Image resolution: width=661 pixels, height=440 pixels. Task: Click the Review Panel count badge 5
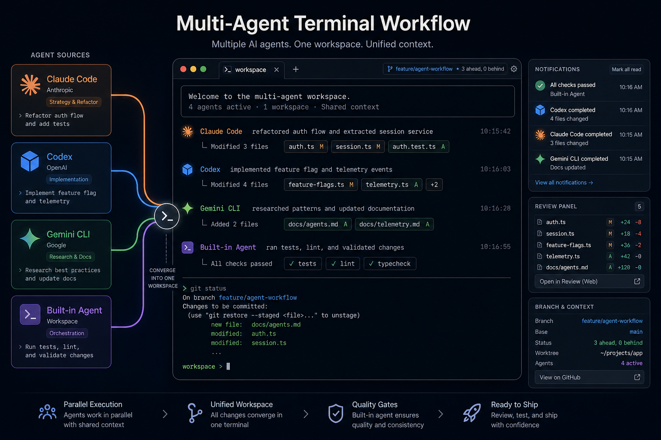639,207
